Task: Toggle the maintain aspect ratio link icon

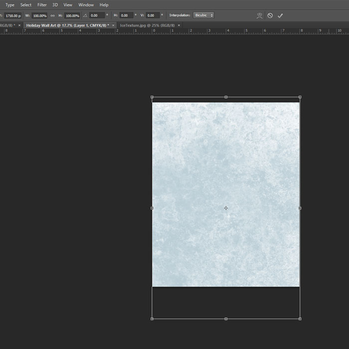Action: pyautogui.click(x=52, y=15)
